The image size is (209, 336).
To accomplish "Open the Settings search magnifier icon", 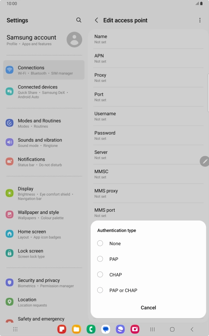I will pyautogui.click(x=79, y=20).
